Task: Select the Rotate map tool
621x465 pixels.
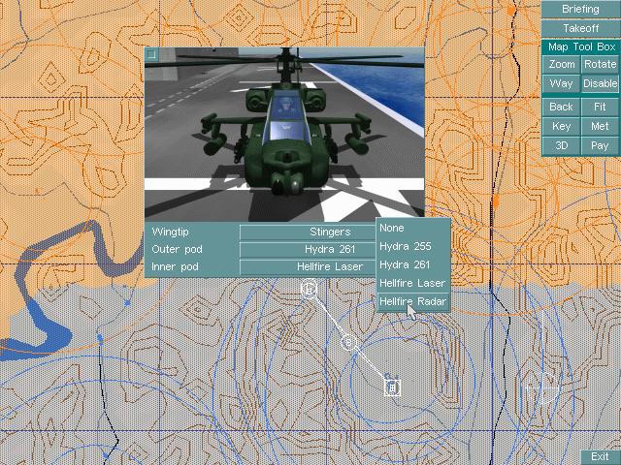Action: click(600, 65)
